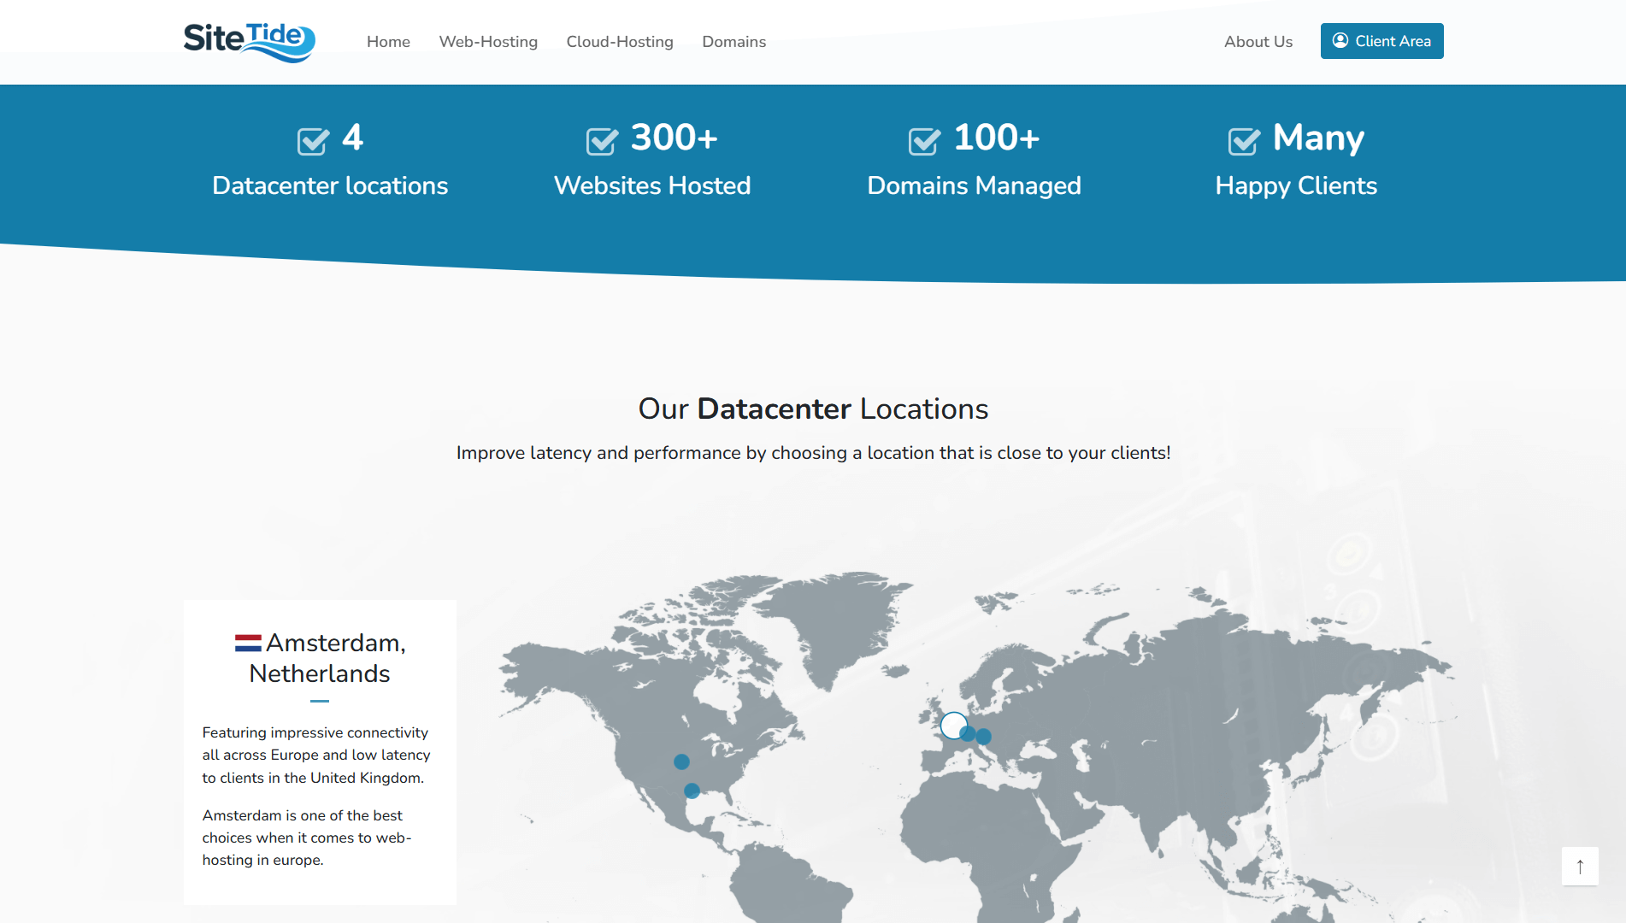Select the white highlighted Amsterdam map marker

click(x=952, y=725)
